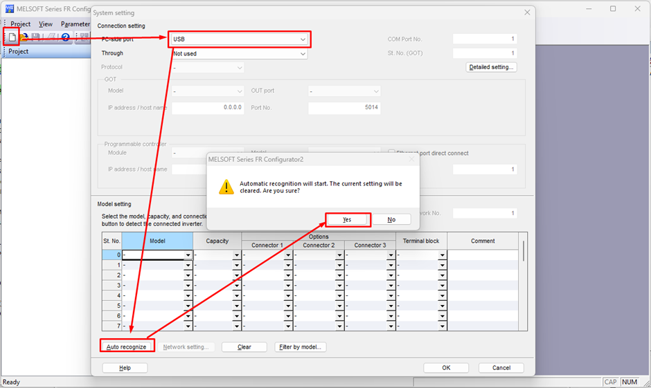Click OK in System setting
651x388 pixels.
coord(446,367)
